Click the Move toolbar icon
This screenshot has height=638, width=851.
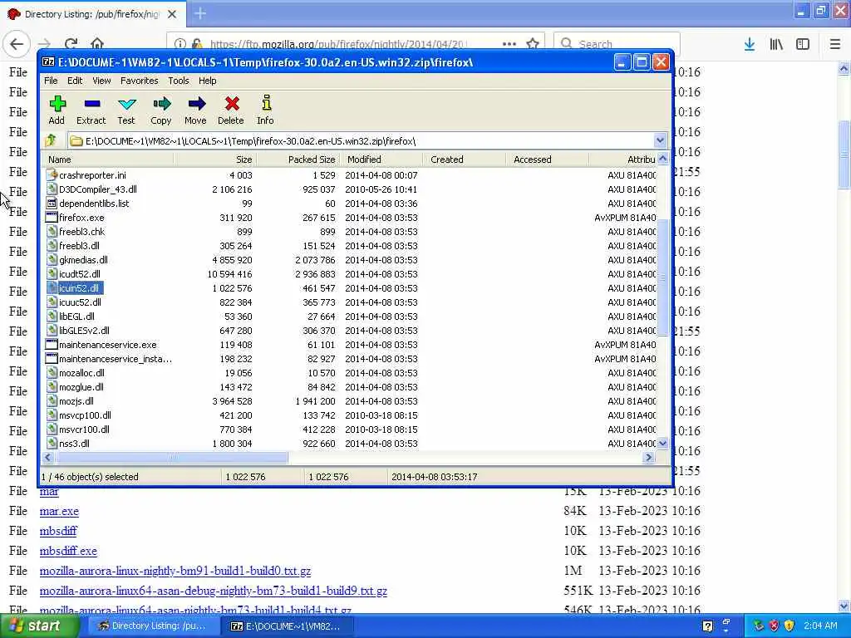tap(196, 110)
